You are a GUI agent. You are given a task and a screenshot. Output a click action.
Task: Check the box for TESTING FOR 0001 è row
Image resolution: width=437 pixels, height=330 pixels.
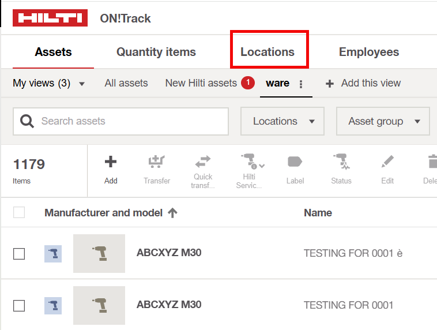click(19, 253)
